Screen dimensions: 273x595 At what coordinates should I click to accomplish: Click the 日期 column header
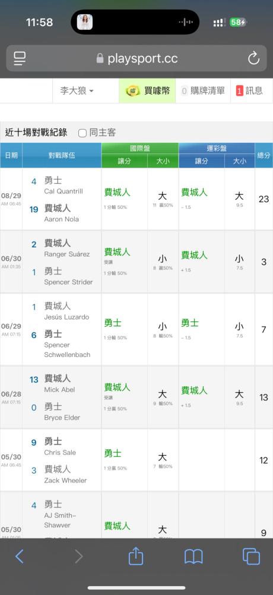tap(11, 155)
